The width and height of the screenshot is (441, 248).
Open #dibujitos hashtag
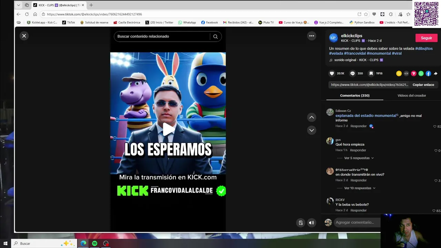coord(424,49)
